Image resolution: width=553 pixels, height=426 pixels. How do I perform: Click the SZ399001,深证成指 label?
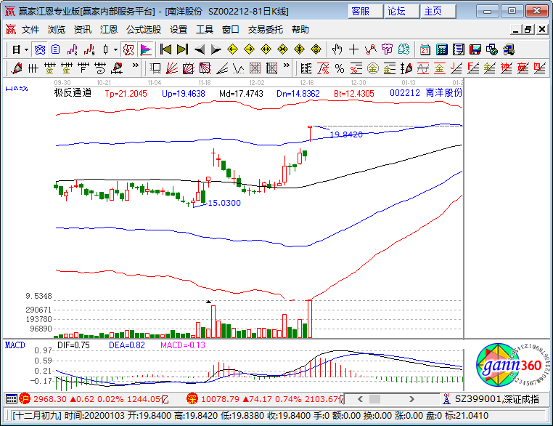tap(497, 399)
